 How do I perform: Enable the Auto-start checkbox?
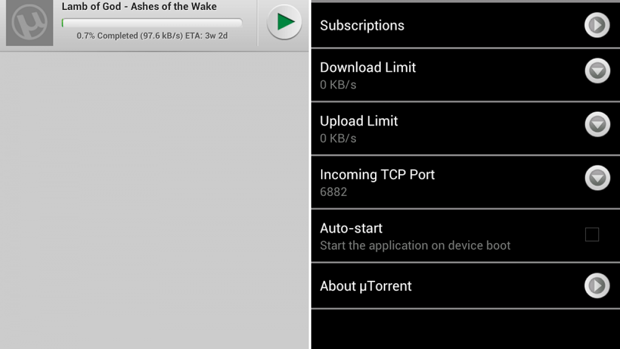(x=592, y=235)
